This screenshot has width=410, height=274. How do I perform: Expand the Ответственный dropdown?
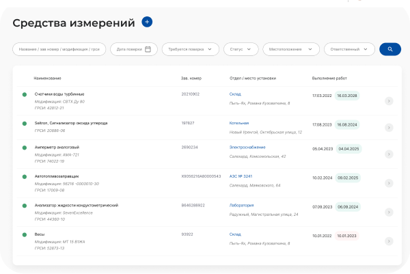click(349, 49)
